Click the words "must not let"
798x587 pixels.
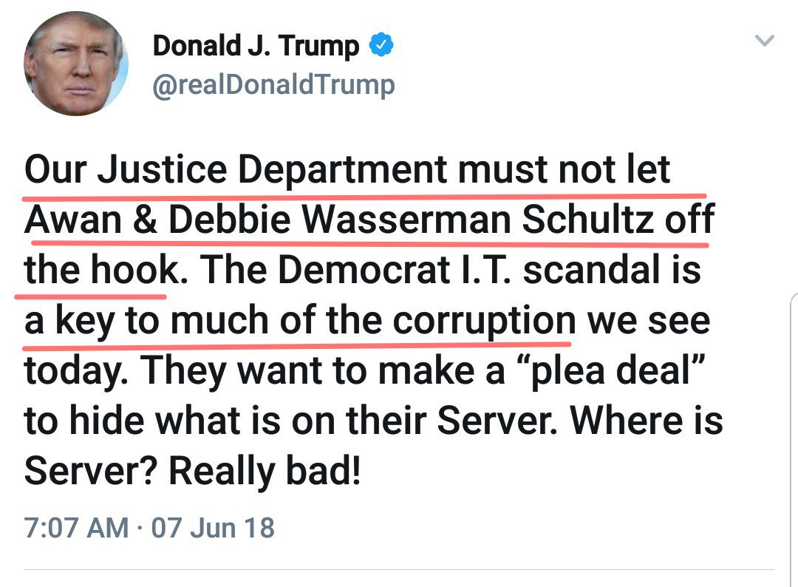564,170
